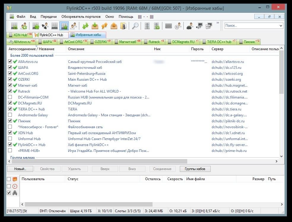Collapse the Более 2000 пользователей group

[x=32, y=56]
